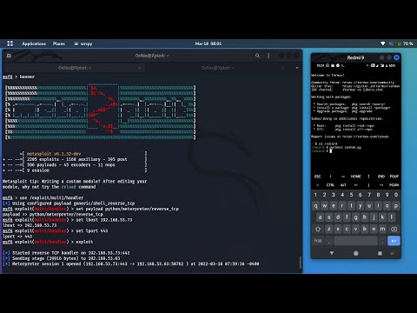The image size is (417, 313).
Task: Tap the l key on phone keyboard
Action: point(392,217)
